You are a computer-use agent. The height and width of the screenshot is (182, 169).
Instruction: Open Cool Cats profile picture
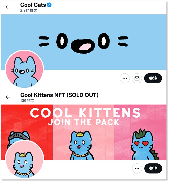pos(24,69)
